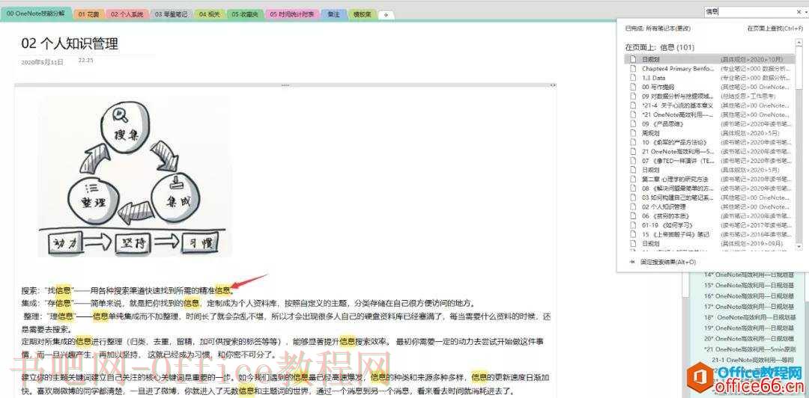Click the page time 22:25
This screenshot has height=398, width=809.
click(85, 61)
